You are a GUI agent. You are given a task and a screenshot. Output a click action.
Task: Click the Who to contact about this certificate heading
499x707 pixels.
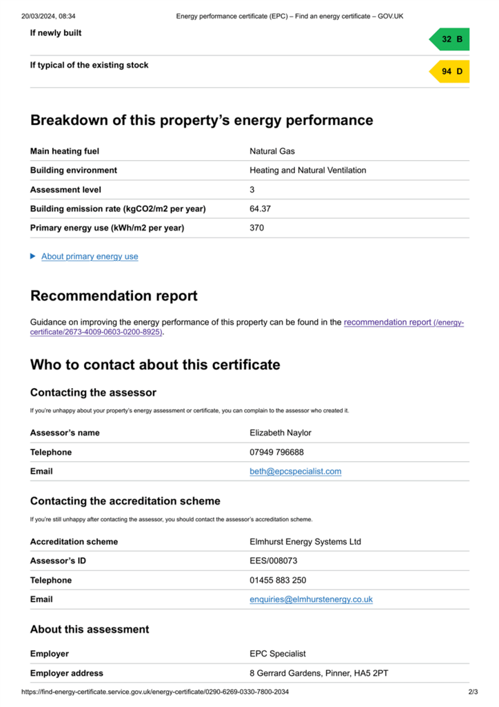[x=155, y=365]
